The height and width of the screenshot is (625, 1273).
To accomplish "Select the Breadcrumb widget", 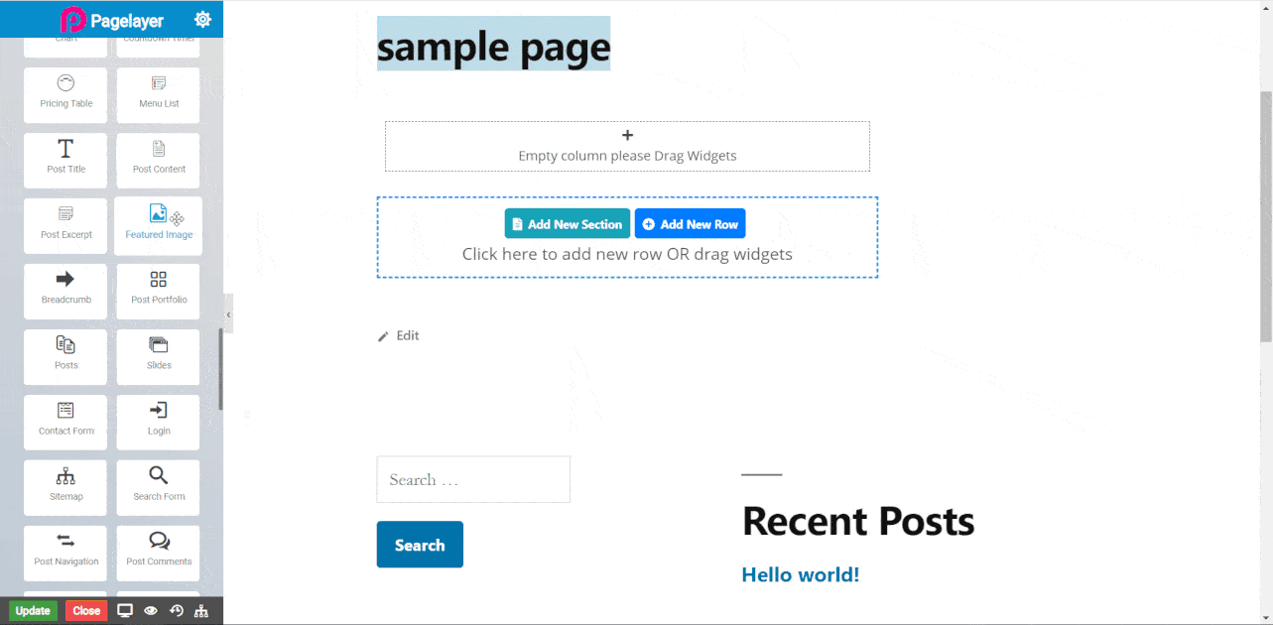I will pos(64,291).
